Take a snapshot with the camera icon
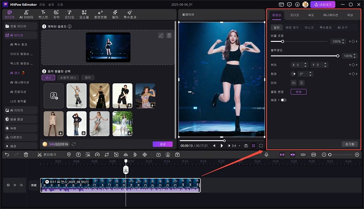Screen dimensions: 364x209 click(x=246, y=146)
